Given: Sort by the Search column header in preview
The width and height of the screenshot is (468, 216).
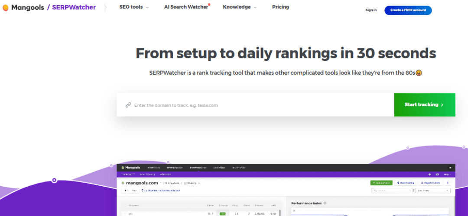Looking at the screenshot, I should pos(259,205).
